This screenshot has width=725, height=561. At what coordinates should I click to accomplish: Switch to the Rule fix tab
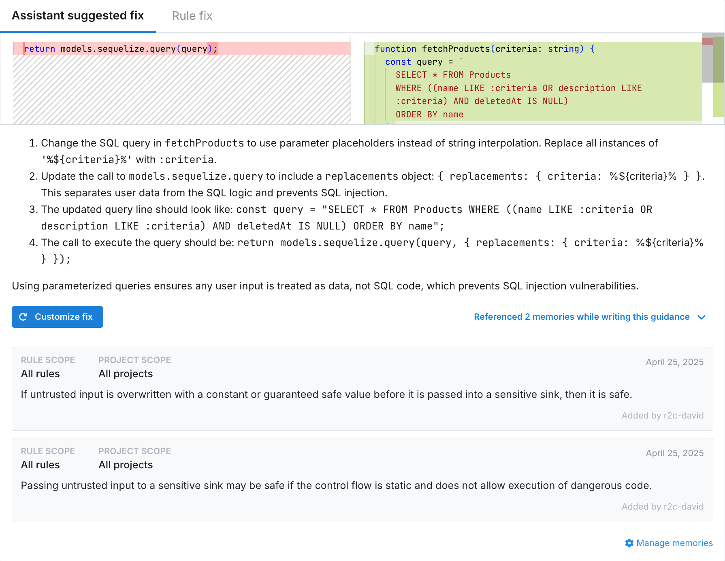tap(192, 16)
